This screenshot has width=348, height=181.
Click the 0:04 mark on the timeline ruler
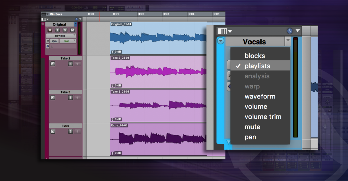pyautogui.click(x=191, y=14)
